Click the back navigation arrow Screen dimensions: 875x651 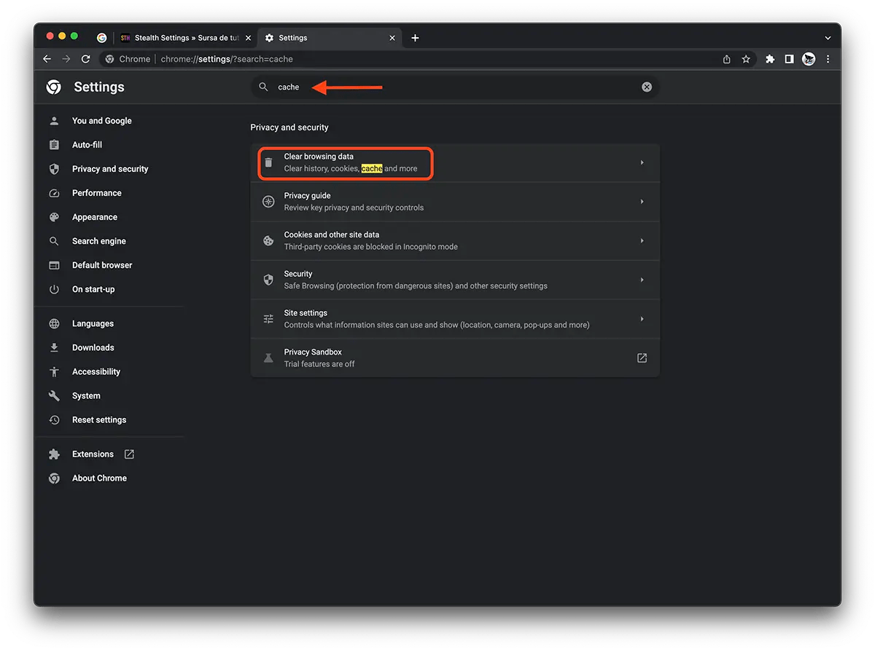coord(47,59)
